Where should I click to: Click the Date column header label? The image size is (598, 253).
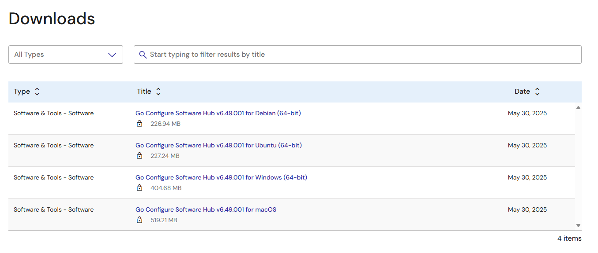522,92
